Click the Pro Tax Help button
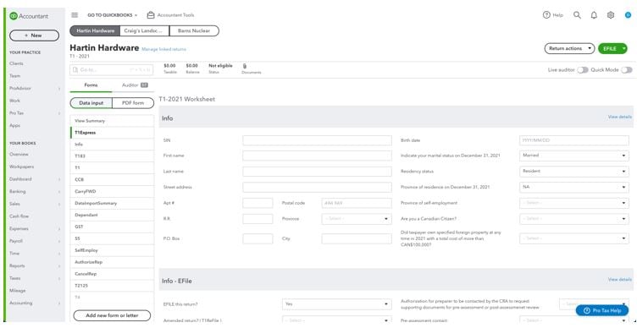 tap(602, 310)
